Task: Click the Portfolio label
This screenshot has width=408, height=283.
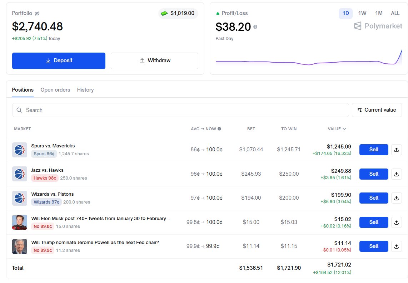Action: click(22, 13)
